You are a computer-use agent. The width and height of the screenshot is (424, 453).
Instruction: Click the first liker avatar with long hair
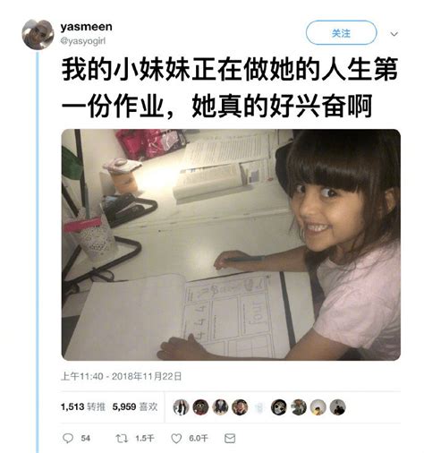(181, 407)
